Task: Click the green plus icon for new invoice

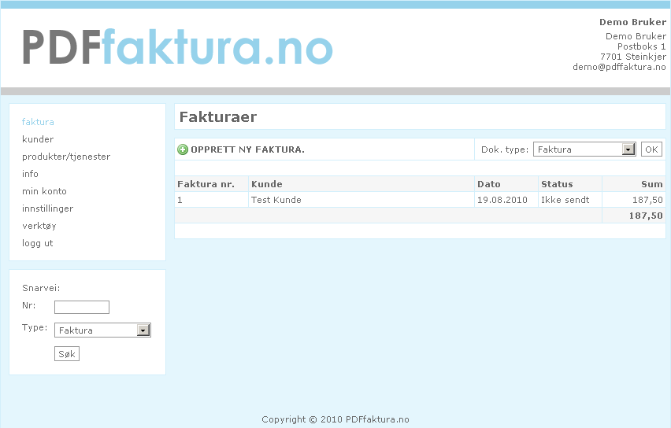Action: click(183, 149)
